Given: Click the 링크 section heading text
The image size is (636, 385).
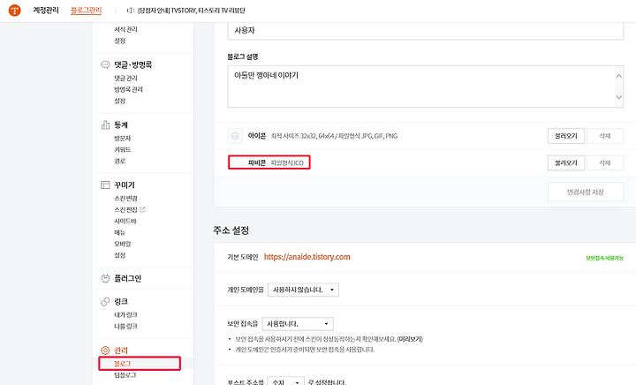Looking at the screenshot, I should pos(121,301).
